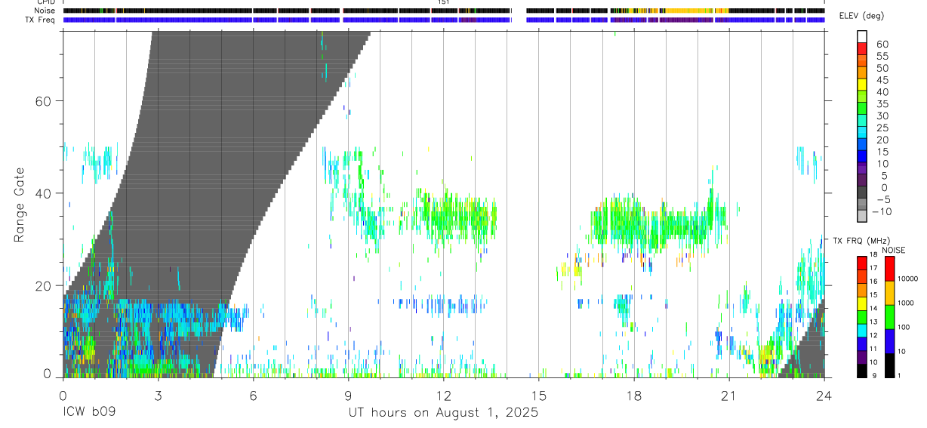Click the red top segment of NOISE bar

point(889,269)
